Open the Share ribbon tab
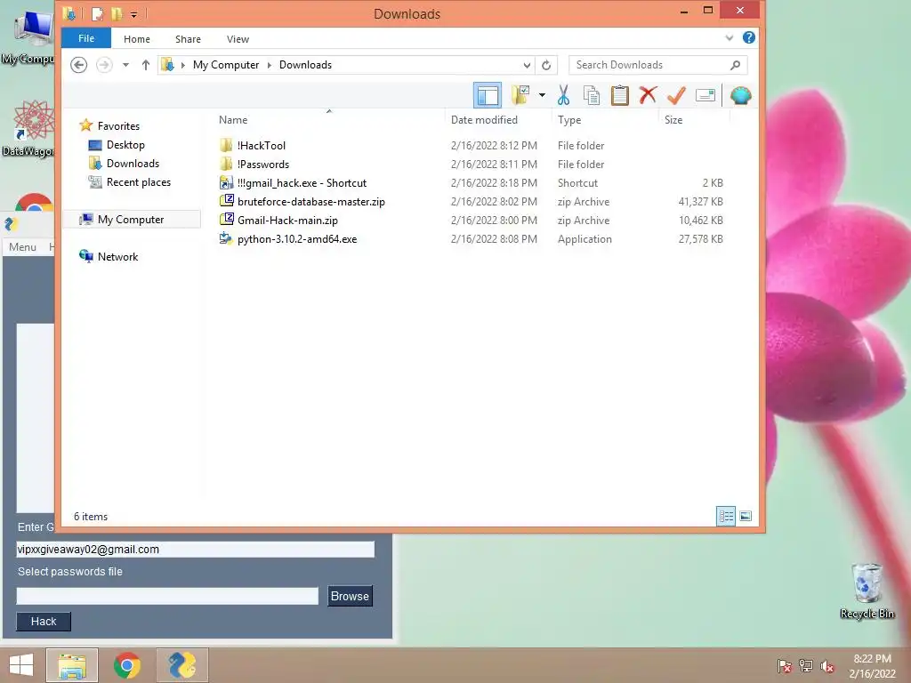 coord(188,39)
